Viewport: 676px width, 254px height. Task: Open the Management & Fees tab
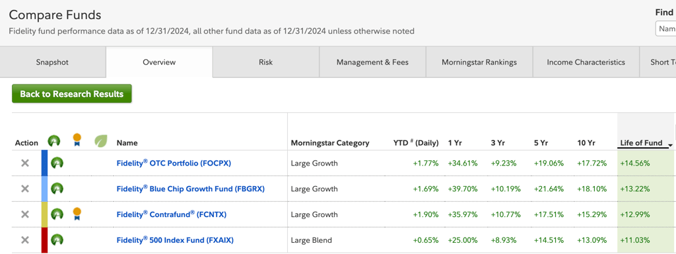pos(372,62)
